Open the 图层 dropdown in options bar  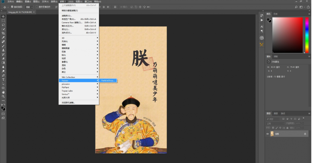tap(29, 7)
